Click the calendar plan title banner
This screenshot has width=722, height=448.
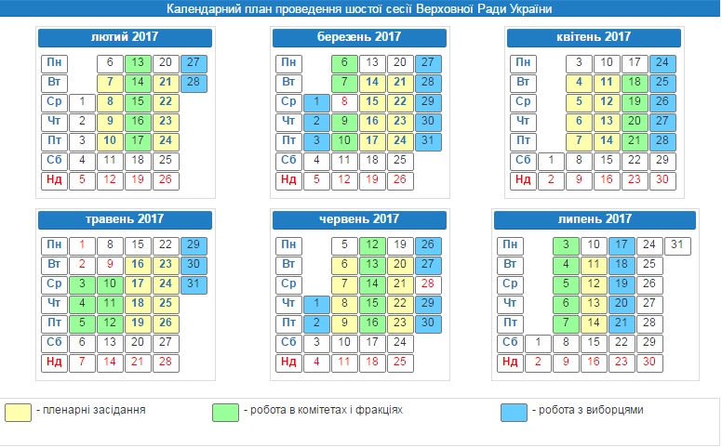[359, 8]
